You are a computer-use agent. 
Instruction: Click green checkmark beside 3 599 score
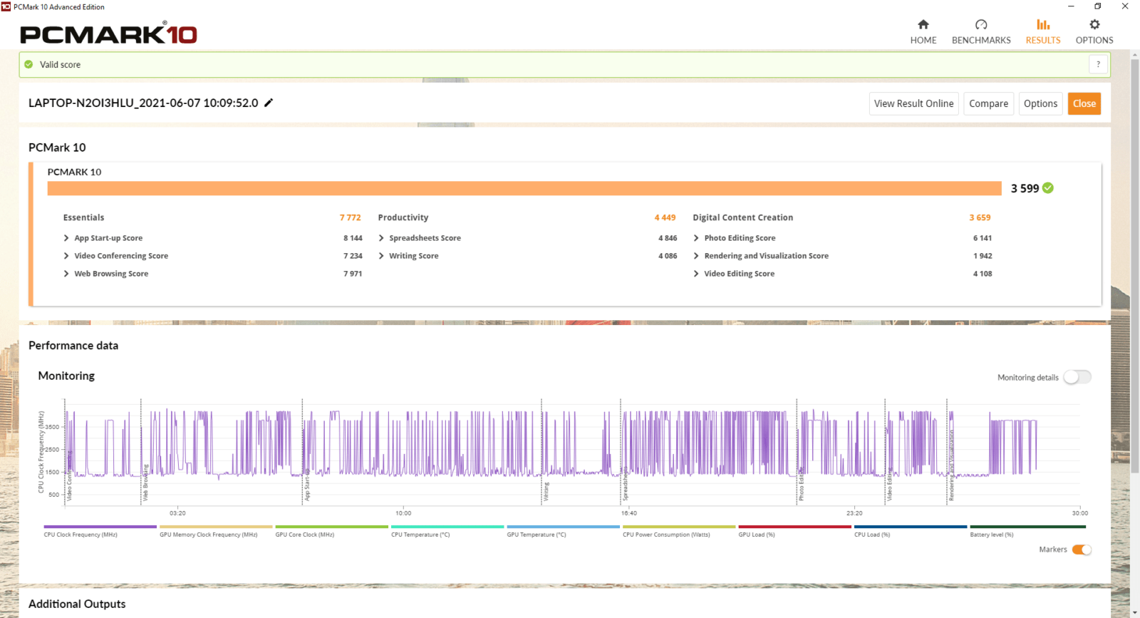pyautogui.click(x=1048, y=188)
